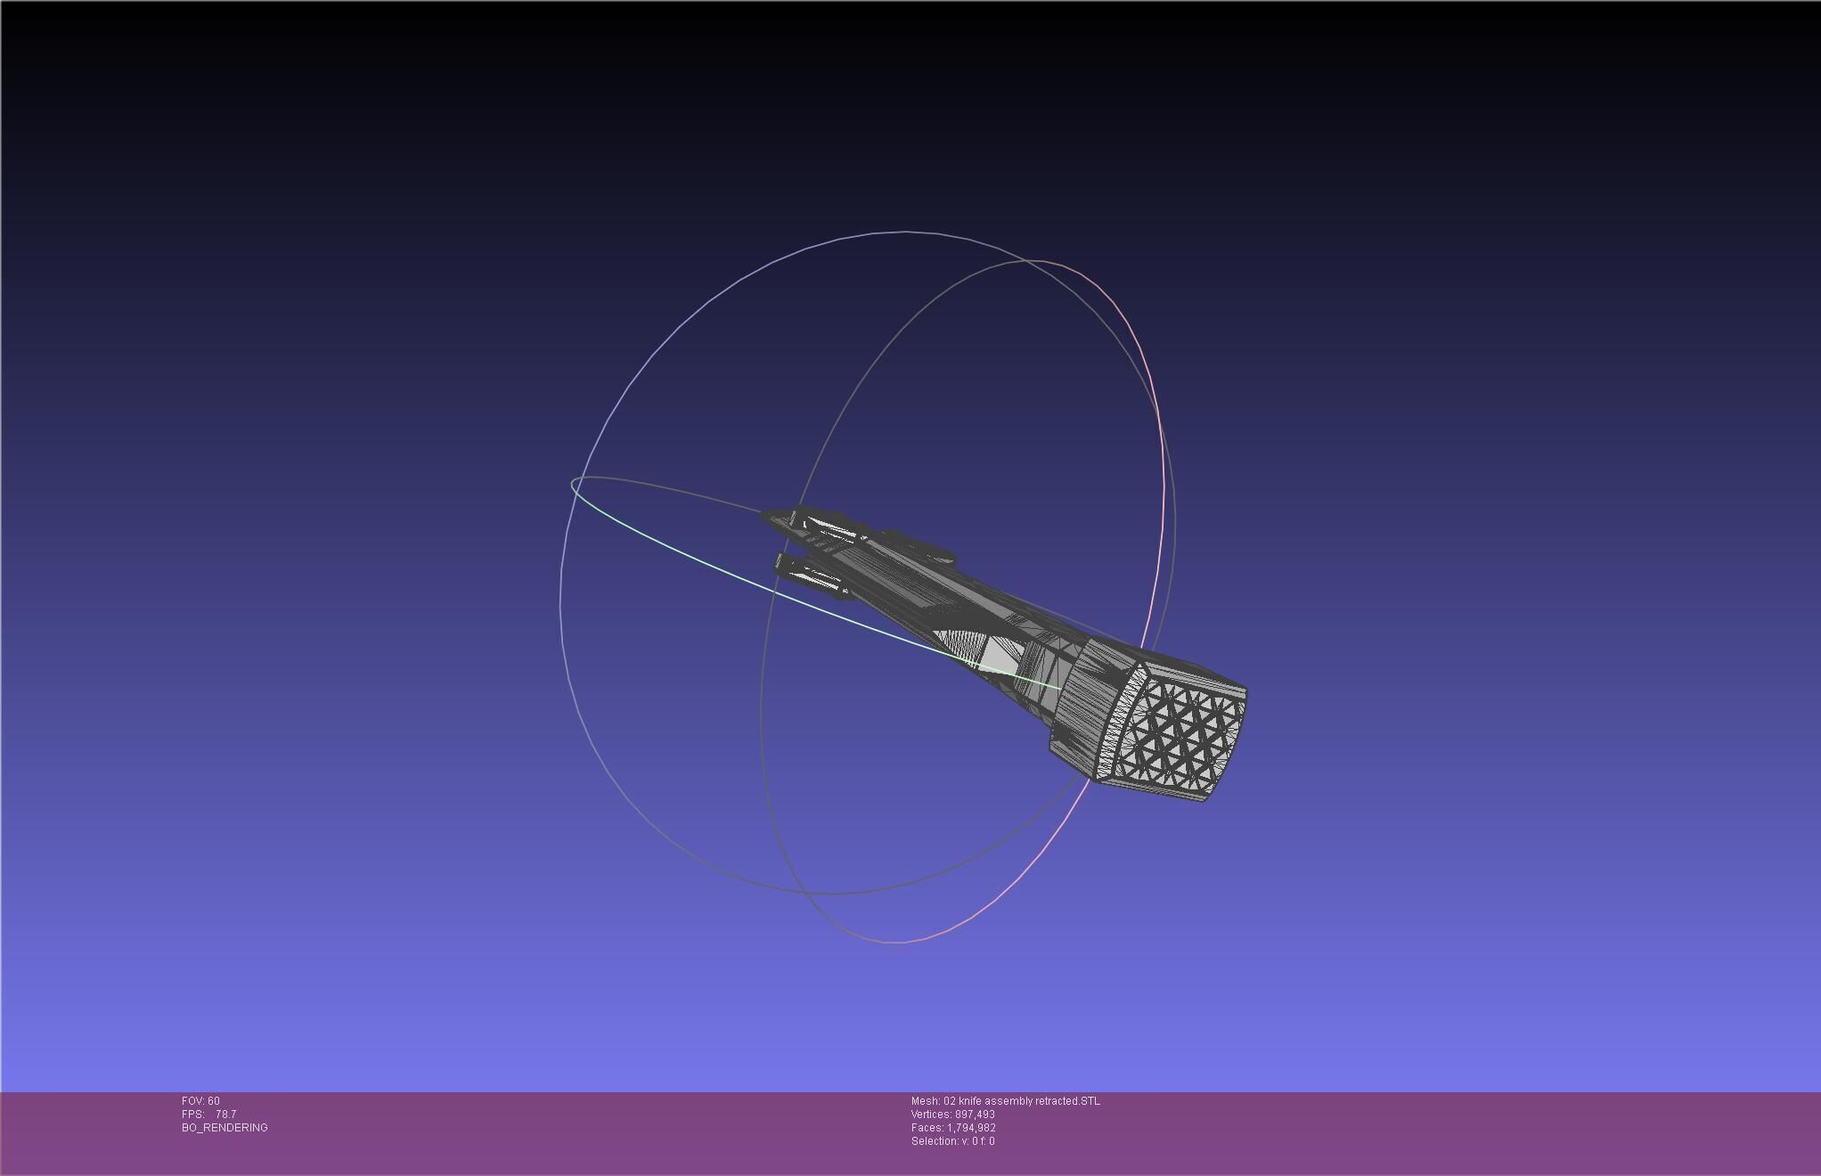Select the FOV: 60 readout text
Screen dimensions: 1821x1176
coord(200,1101)
